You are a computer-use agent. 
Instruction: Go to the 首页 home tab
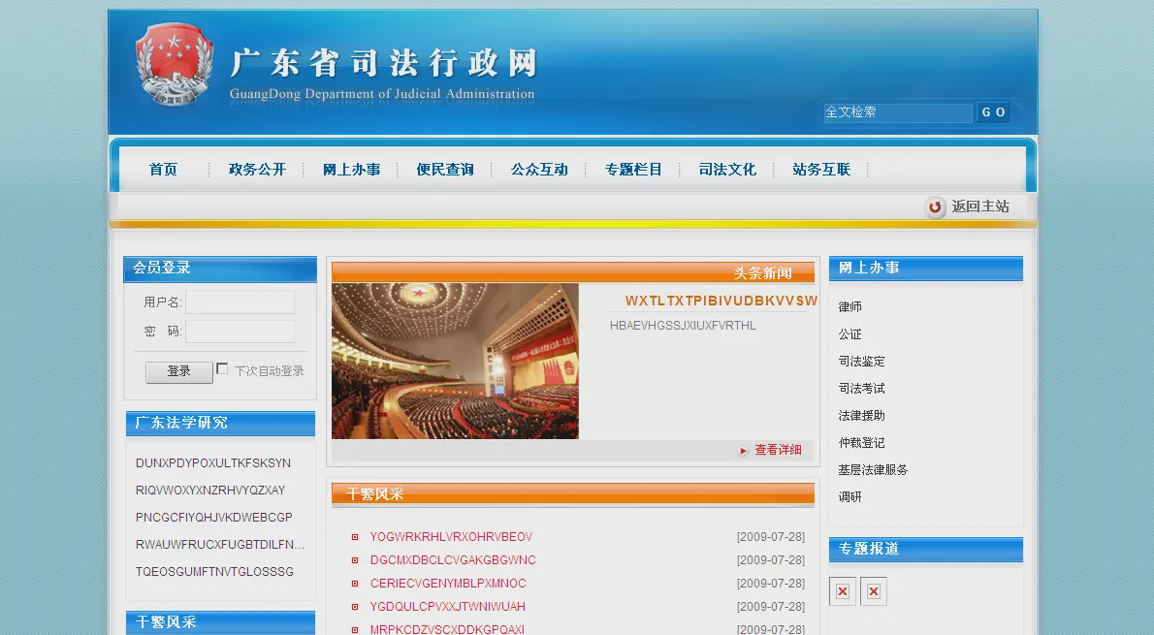[x=163, y=170]
